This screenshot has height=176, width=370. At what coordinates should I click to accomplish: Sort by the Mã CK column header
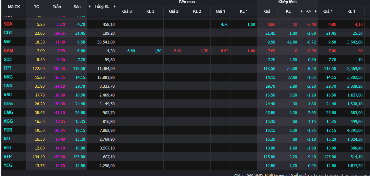(14, 7)
